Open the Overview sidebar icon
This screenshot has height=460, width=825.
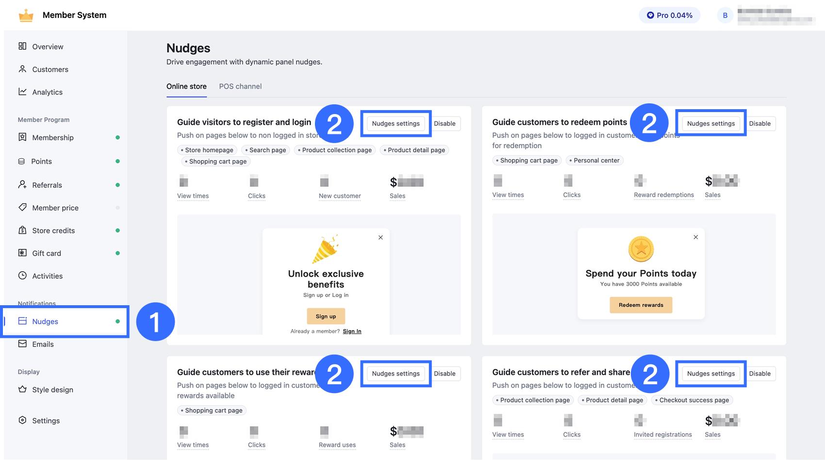pos(22,46)
